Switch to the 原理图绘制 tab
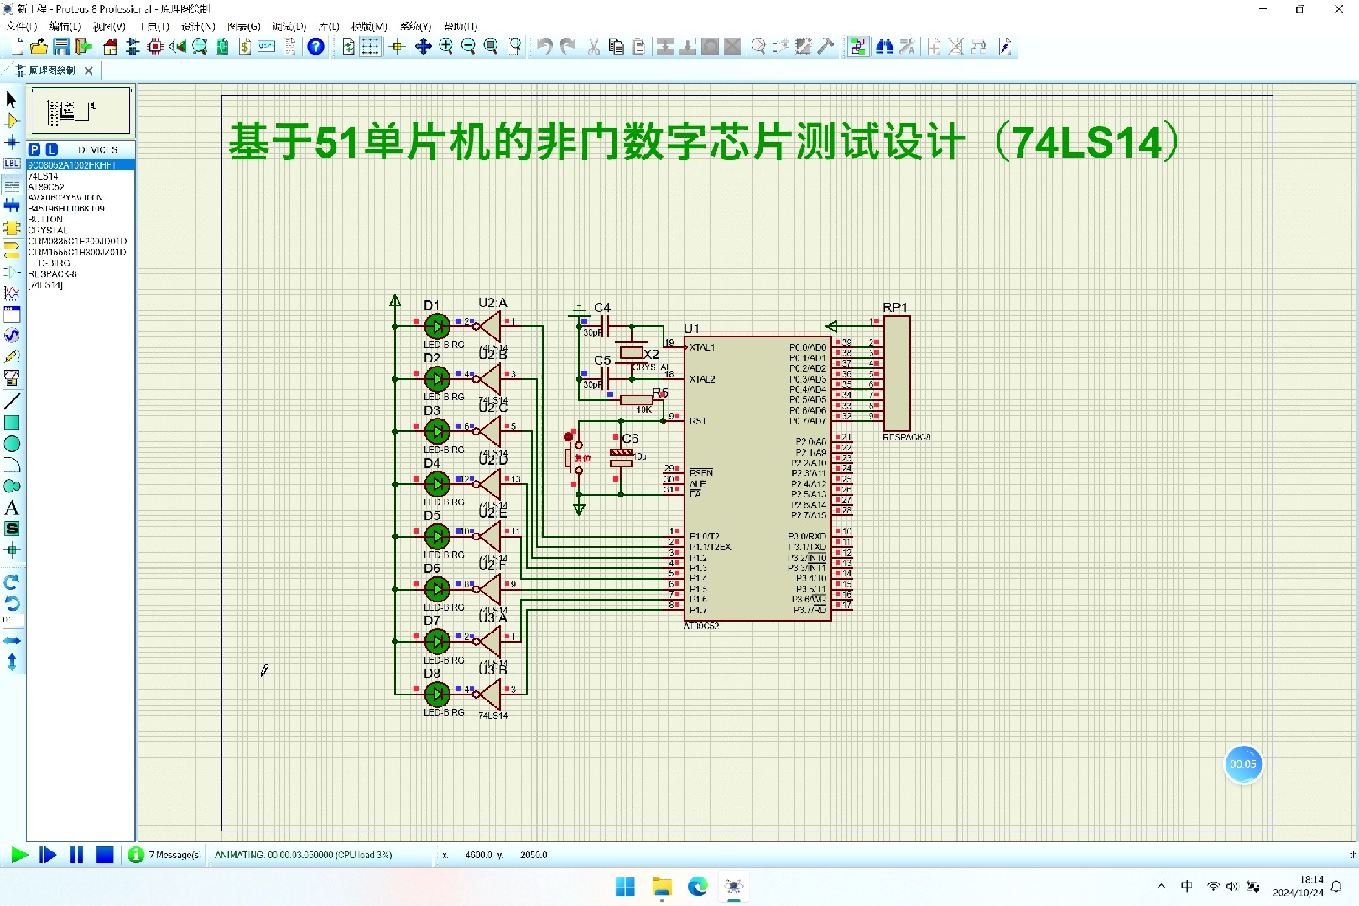The width and height of the screenshot is (1359, 906). pyautogui.click(x=52, y=70)
